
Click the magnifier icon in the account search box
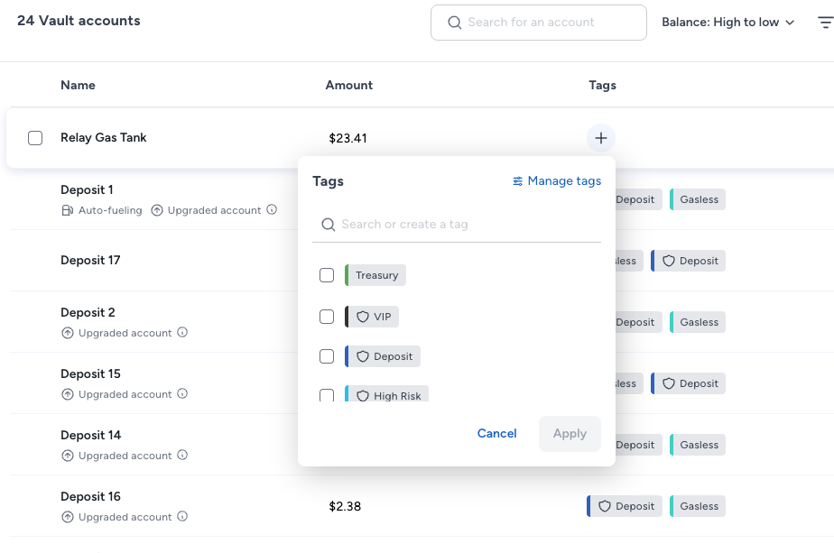coord(454,23)
